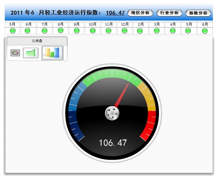220x177 pixels.
Task: Click the 仪表盘 panel header
Action: tap(37, 41)
